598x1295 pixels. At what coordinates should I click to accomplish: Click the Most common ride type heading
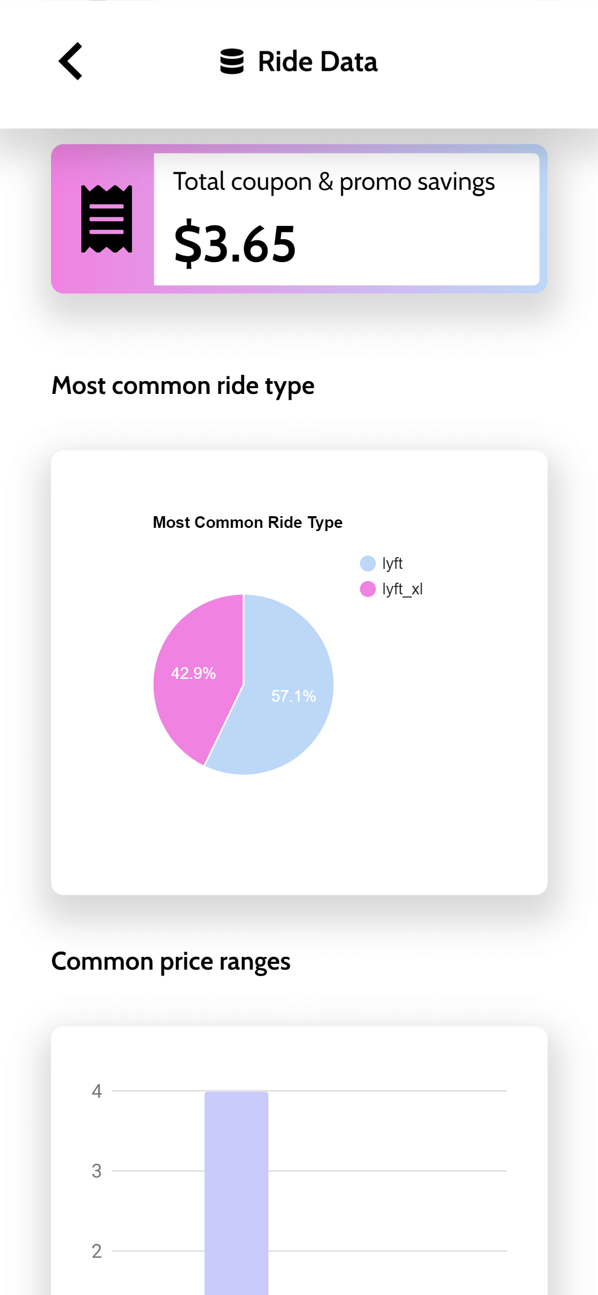point(183,385)
